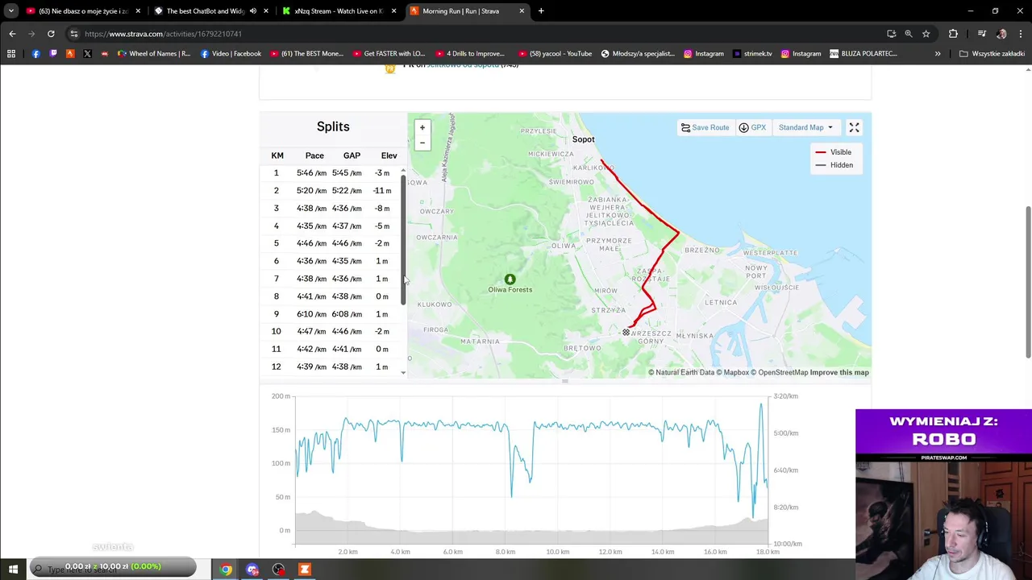Image resolution: width=1032 pixels, height=580 pixels.
Task: Open BLUZA POLARTEC bookmark
Action: [x=863, y=54]
